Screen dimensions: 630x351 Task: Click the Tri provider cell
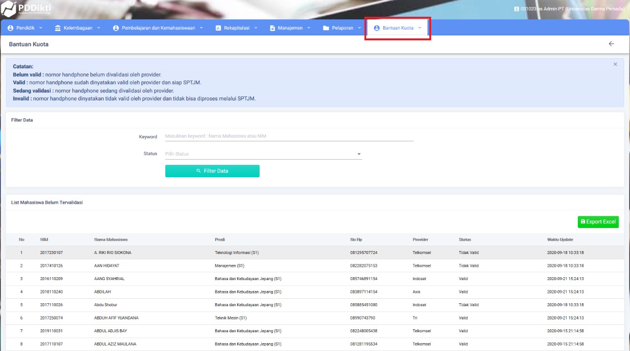[415, 318]
